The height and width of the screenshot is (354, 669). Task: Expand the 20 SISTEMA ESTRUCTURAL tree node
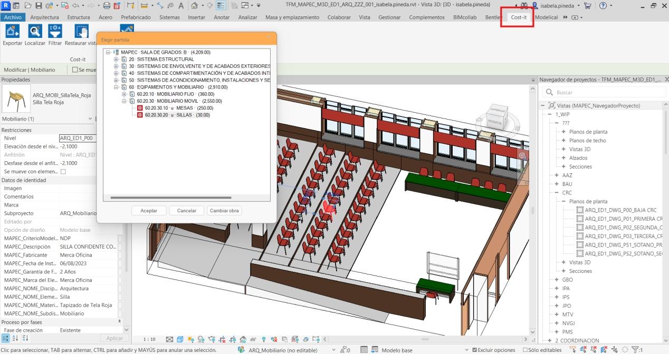click(117, 60)
